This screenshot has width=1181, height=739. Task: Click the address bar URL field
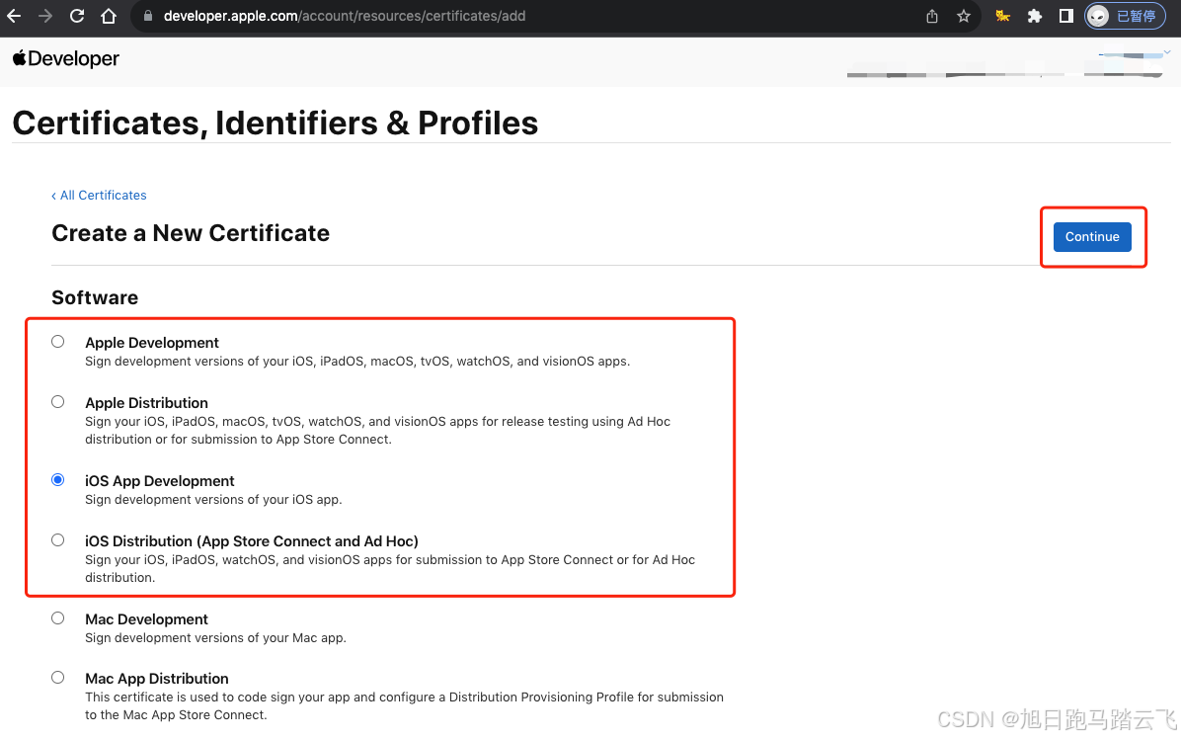(x=527, y=16)
